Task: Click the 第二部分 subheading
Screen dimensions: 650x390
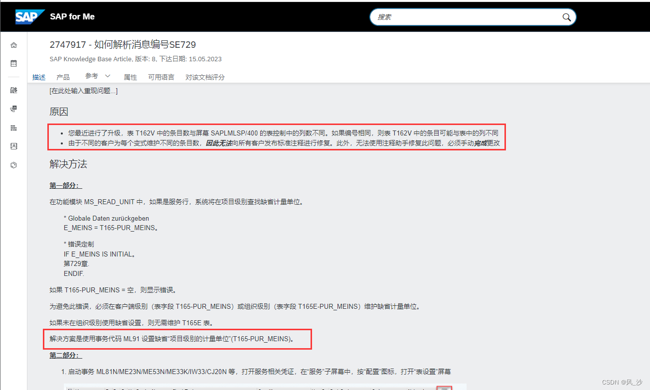Action: point(66,355)
